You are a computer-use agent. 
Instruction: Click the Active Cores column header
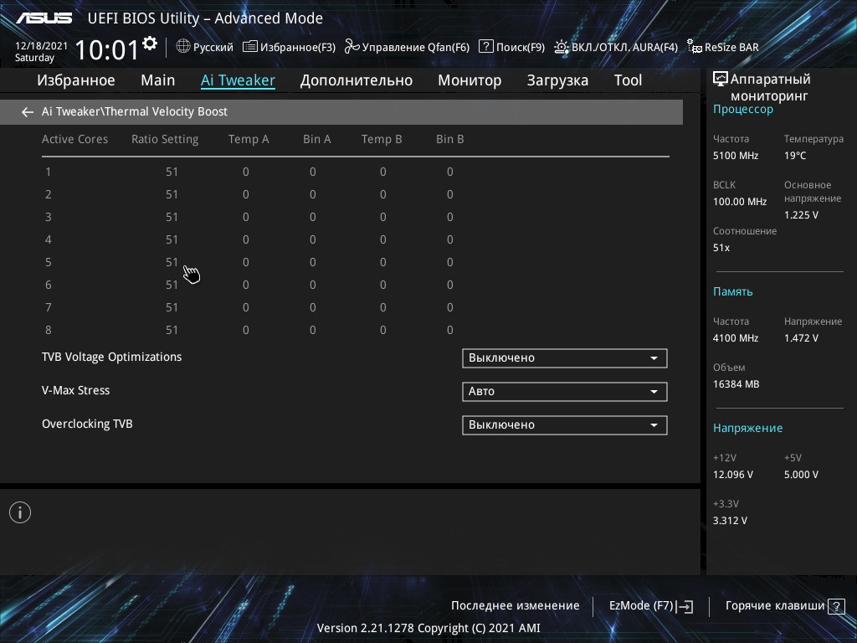[x=74, y=140]
